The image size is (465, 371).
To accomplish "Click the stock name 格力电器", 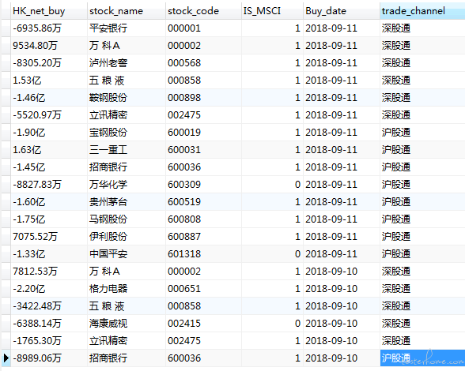I will 108,289.
